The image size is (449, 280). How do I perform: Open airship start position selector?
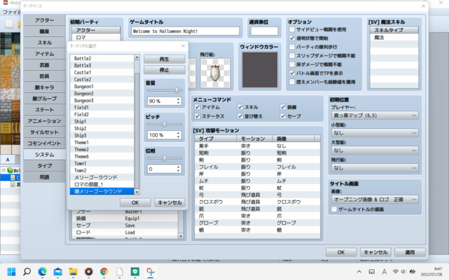point(375,168)
